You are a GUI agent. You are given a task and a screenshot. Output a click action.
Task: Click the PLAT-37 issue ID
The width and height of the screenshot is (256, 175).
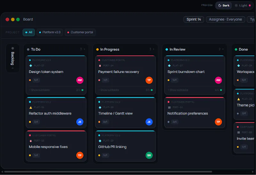[x=39, y=66]
